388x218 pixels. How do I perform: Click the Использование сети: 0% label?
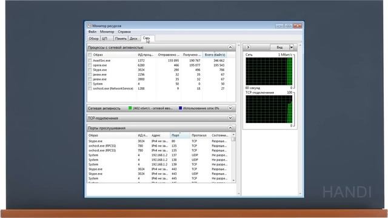click(201, 108)
